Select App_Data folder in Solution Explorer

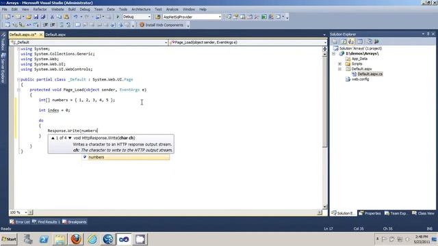pos(359,59)
